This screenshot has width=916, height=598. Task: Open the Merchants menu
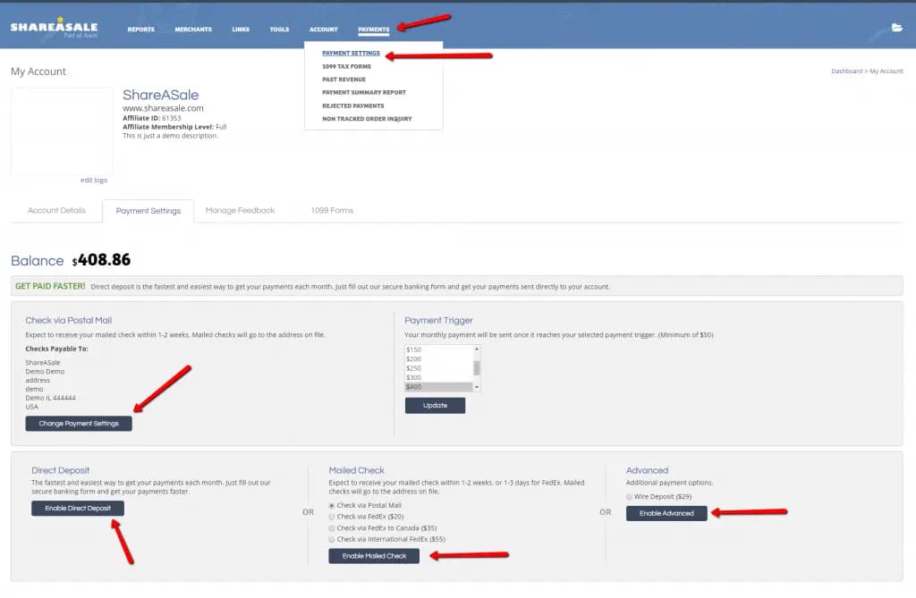point(193,29)
